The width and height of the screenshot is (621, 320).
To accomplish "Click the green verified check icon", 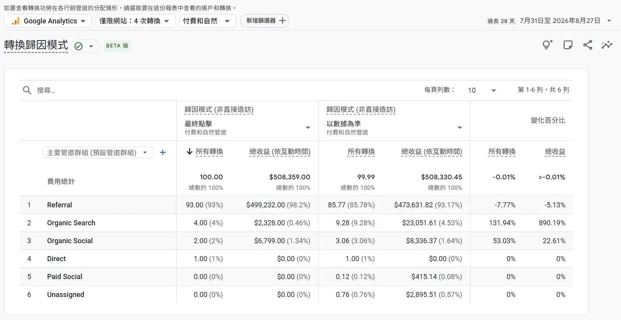I will [78, 46].
